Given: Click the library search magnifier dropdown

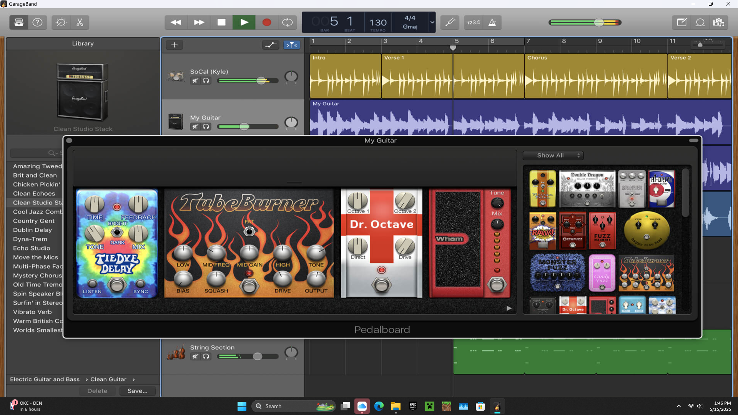Looking at the screenshot, I should tap(53, 153).
